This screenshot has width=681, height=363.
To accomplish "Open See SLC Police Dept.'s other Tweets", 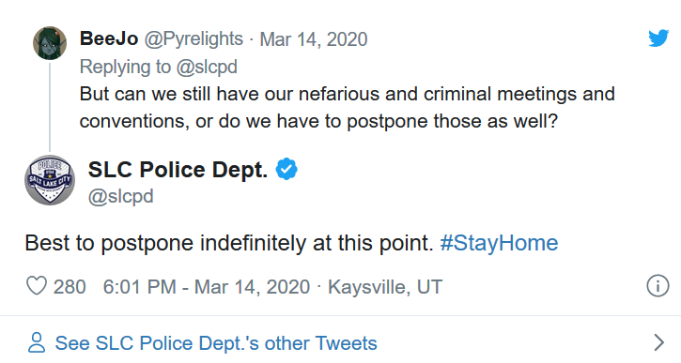I will click(x=216, y=343).
